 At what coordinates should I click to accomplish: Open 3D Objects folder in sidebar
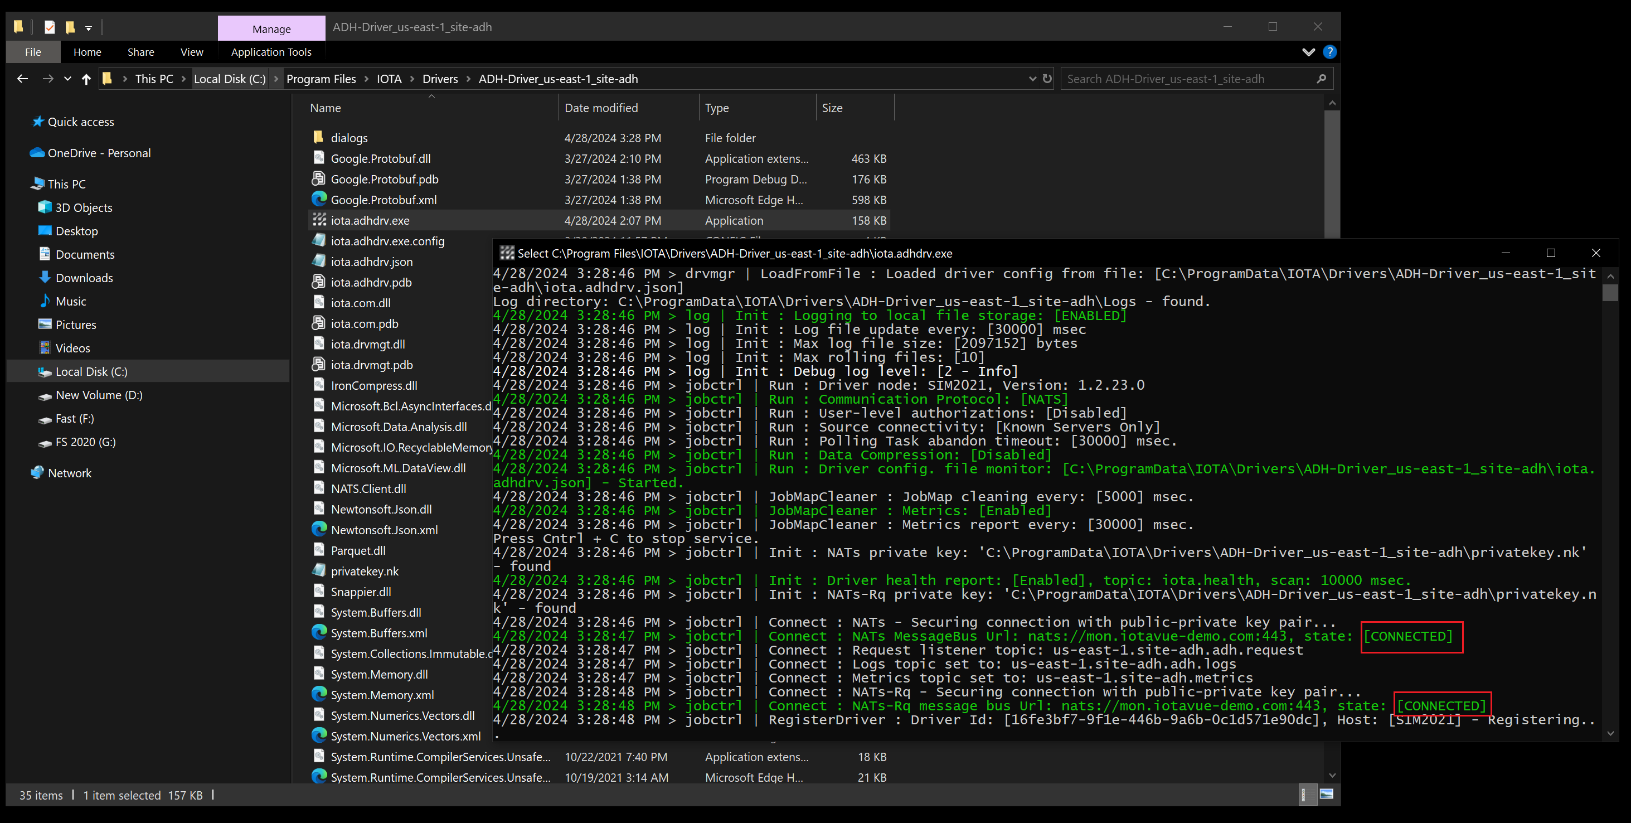[84, 207]
